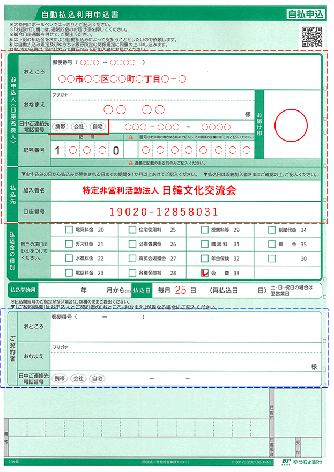Tick the 年金保険 32 checkbox
The width and height of the screenshot is (334, 472).
coord(205,259)
